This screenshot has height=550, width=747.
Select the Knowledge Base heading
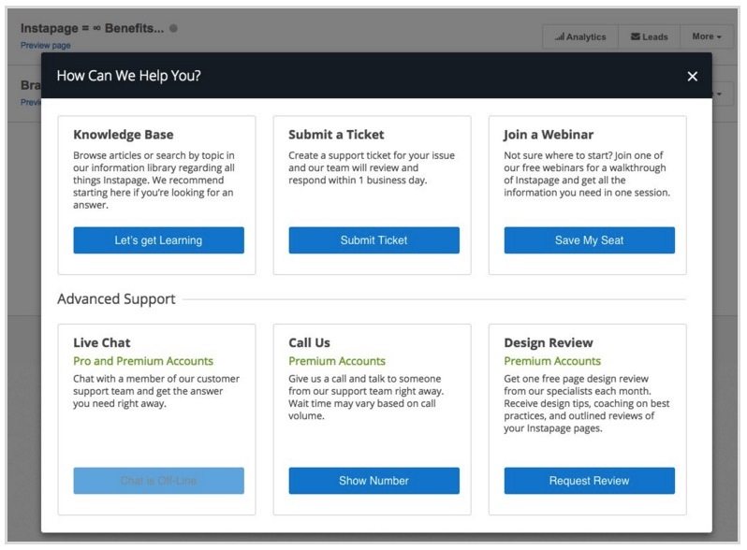(124, 135)
